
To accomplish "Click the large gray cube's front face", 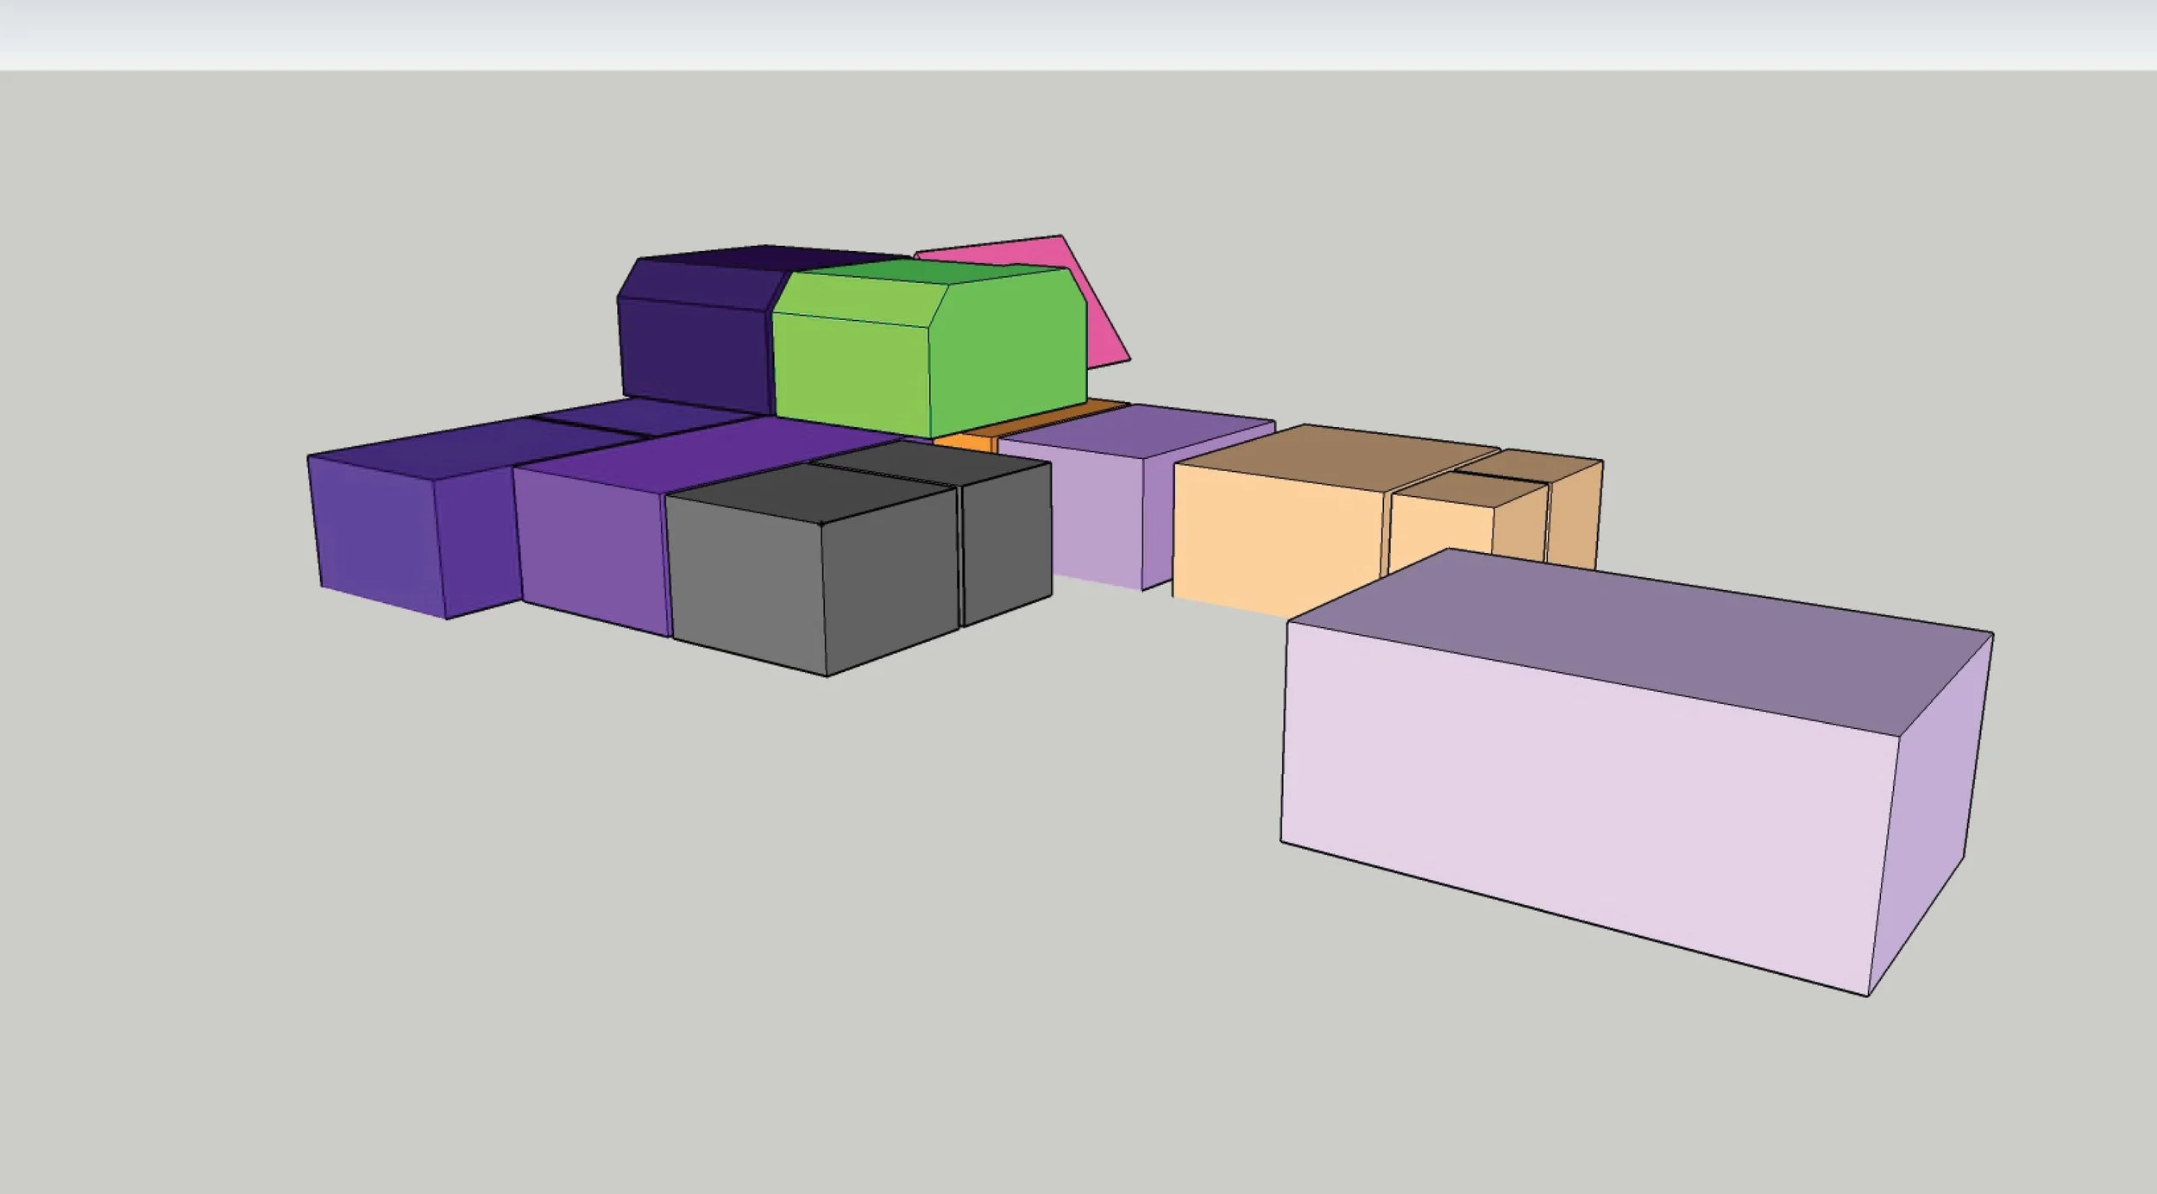I will point(746,582).
